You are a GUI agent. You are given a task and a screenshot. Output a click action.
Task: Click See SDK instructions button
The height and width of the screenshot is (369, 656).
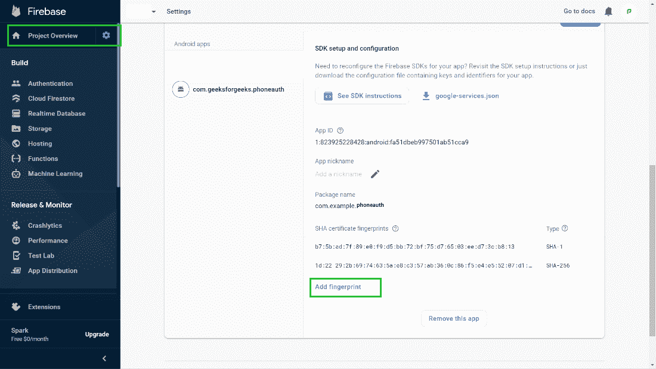pyautogui.click(x=363, y=96)
